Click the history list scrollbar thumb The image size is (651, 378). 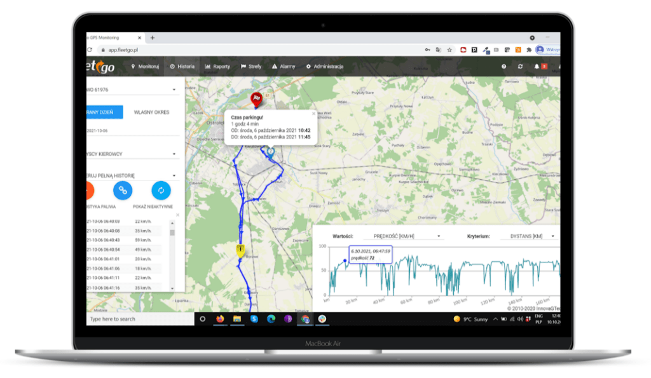pos(172,232)
